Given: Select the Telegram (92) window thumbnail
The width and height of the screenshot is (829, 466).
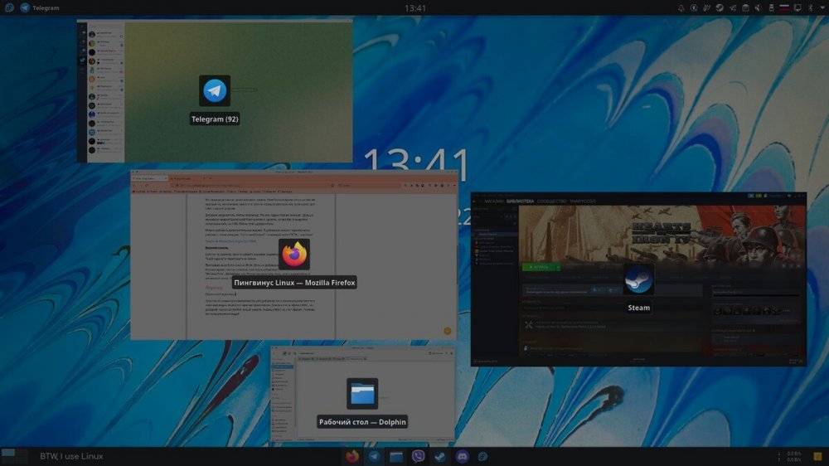Looking at the screenshot, I should 215,91.
